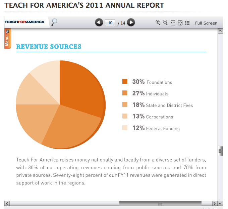This screenshot has width=228, height=209.
Task: Click the Teach For America logo
Action: click(24, 22)
